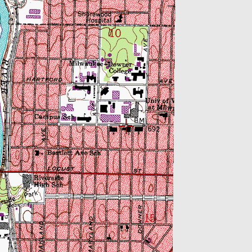Select the Campus Sch label
Viewport: 252px width, 252px height.
pyautogui.click(x=55, y=117)
